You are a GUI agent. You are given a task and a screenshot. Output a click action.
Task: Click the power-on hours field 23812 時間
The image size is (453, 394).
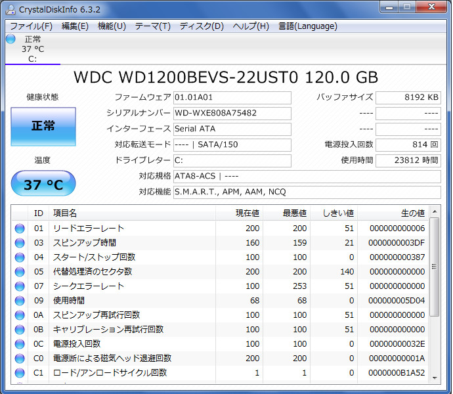point(408,161)
